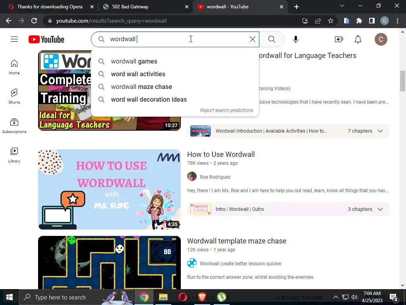Open Chrome from the taskbar
The height and width of the screenshot is (305, 406).
(144, 297)
